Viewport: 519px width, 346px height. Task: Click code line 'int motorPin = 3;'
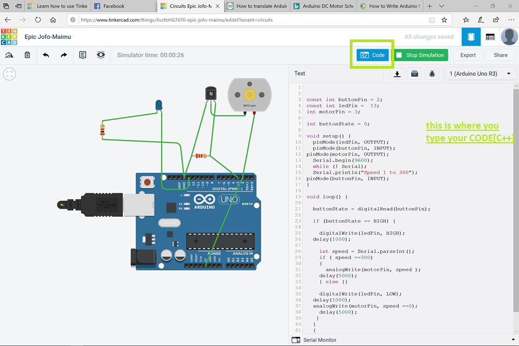click(333, 112)
